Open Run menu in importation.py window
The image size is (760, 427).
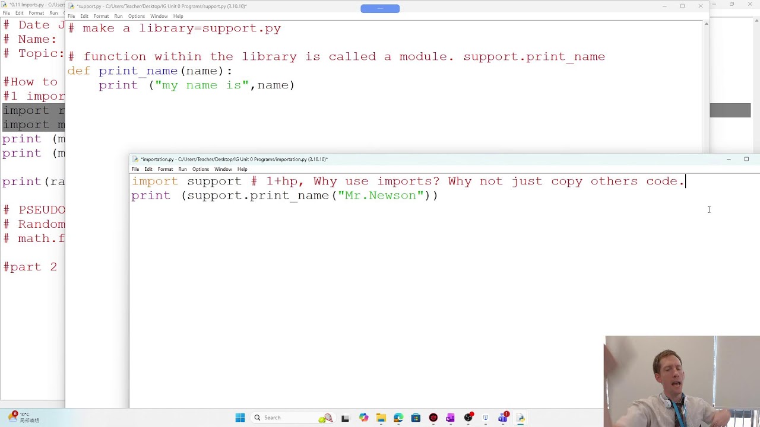click(182, 169)
